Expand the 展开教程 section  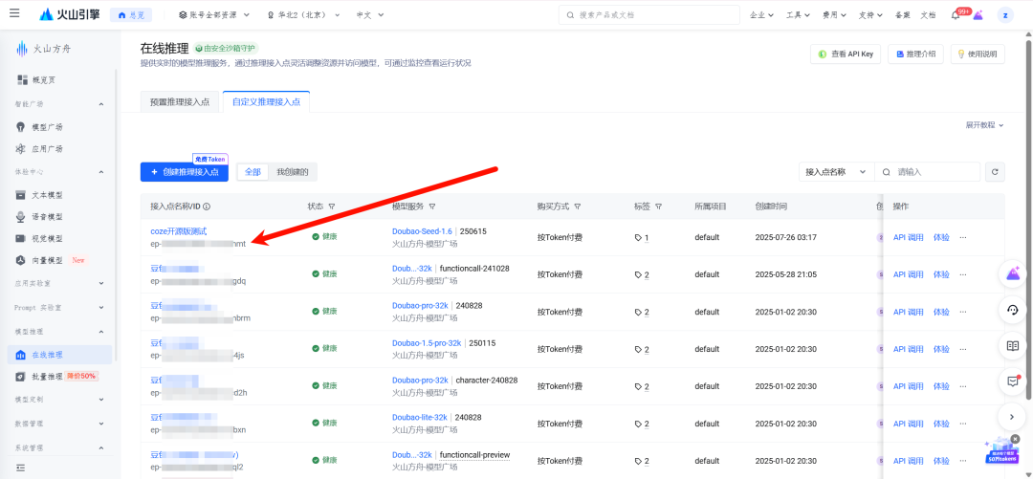pos(984,124)
